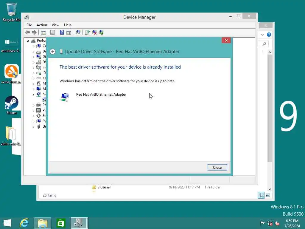The image size is (305, 229).
Task: Close the Update Driver dialog with red X
Action: tap(226, 40)
